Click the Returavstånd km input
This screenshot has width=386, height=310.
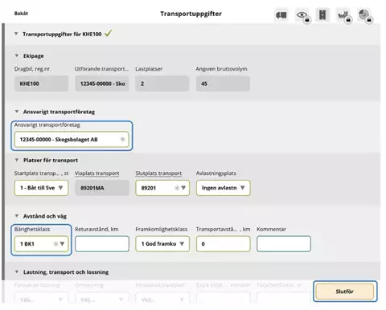tap(102, 243)
